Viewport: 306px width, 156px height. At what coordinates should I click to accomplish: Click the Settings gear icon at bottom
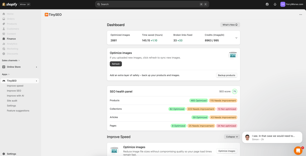(x=4, y=154)
